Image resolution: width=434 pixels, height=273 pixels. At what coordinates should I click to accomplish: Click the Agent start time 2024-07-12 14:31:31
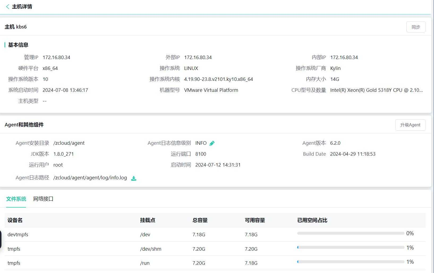(x=218, y=165)
